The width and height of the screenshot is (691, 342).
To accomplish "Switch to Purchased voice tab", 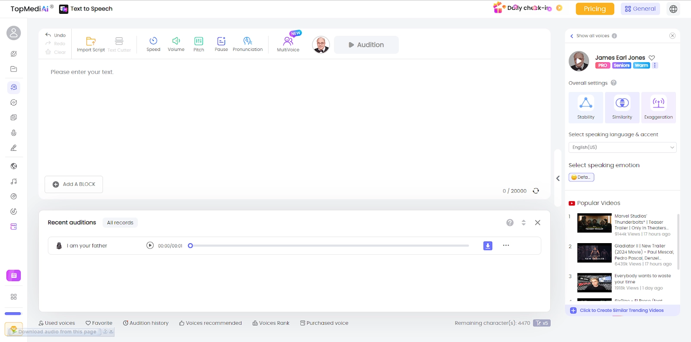I will click(x=324, y=323).
